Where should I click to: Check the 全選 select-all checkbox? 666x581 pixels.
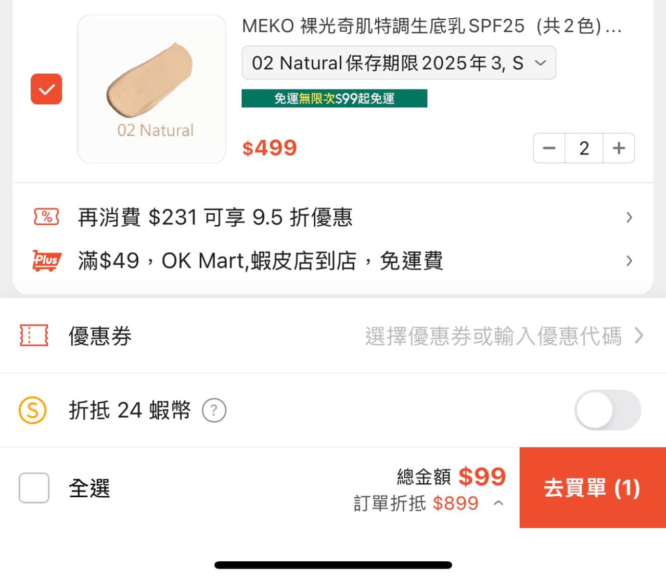point(34,488)
